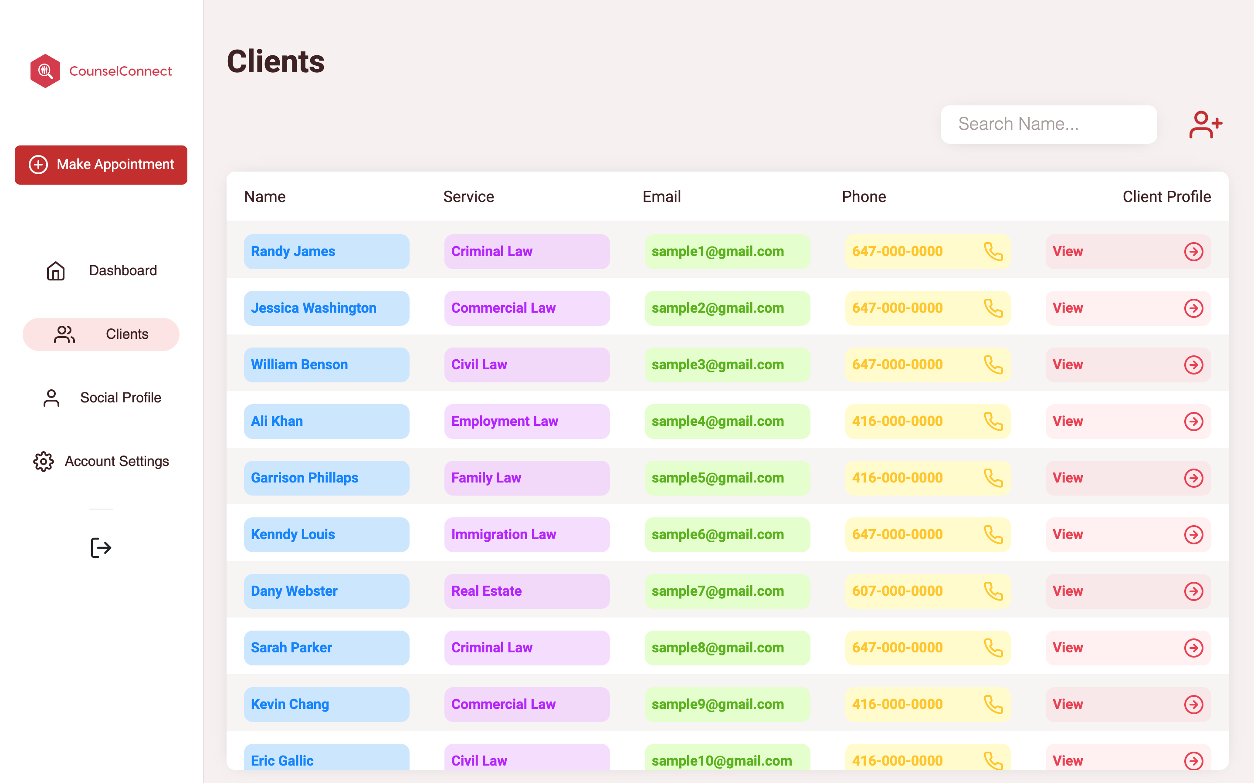
Task: Click phone icon for William Benson
Action: (x=993, y=364)
